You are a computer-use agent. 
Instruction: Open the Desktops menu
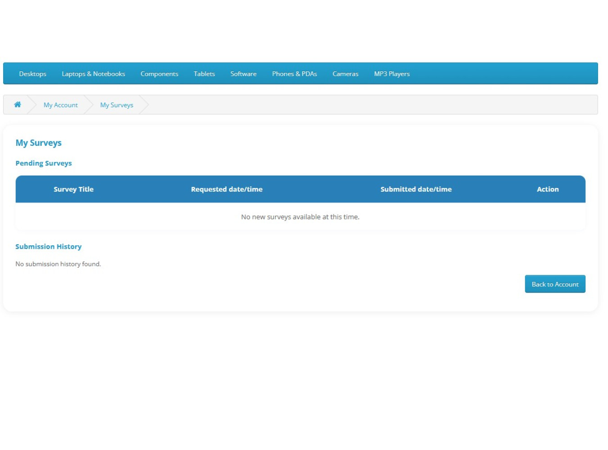(x=32, y=74)
